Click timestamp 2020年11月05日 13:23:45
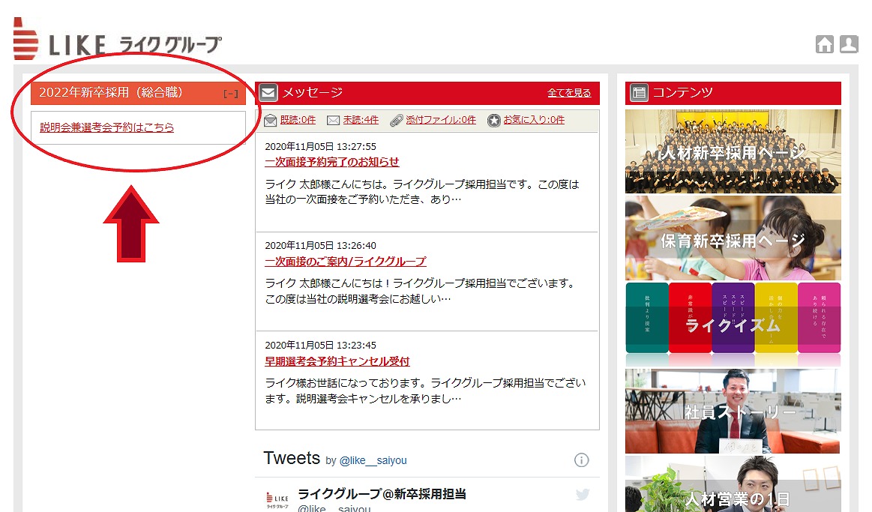Viewport: 872px width, 512px height. (320, 346)
